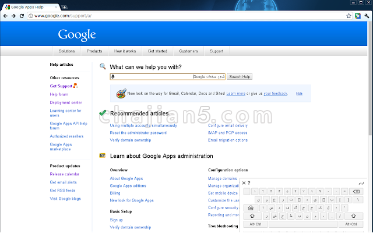Go back using the browser back arrow

point(5,16)
